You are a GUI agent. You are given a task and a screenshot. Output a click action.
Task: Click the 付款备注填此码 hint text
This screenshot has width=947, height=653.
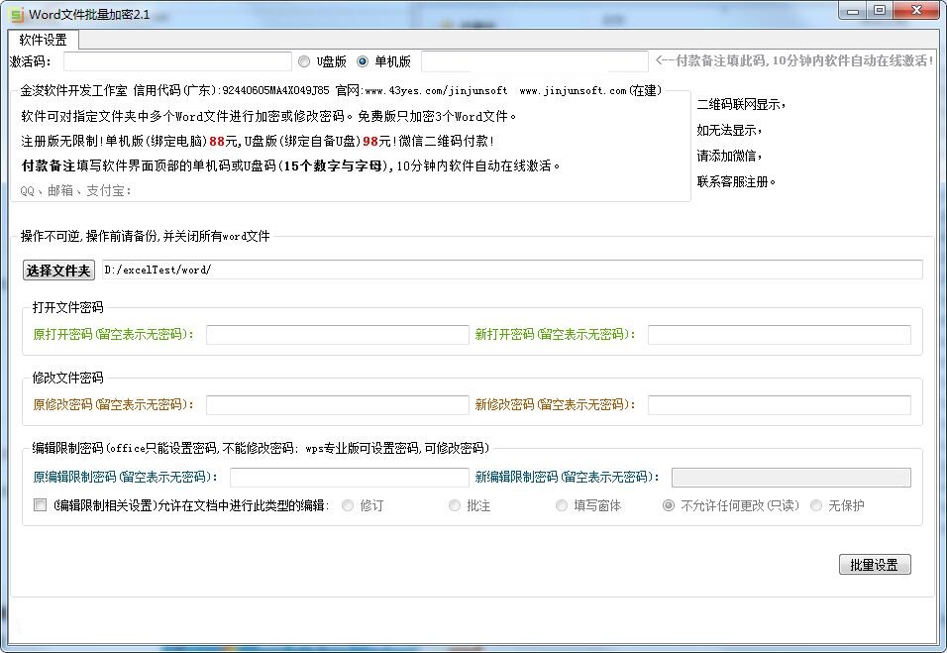(x=794, y=61)
